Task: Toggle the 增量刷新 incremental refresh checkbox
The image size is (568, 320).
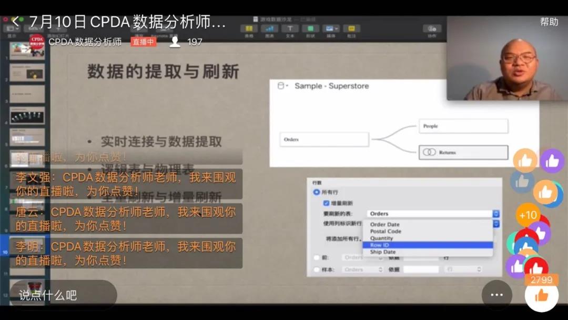Action: [x=326, y=203]
